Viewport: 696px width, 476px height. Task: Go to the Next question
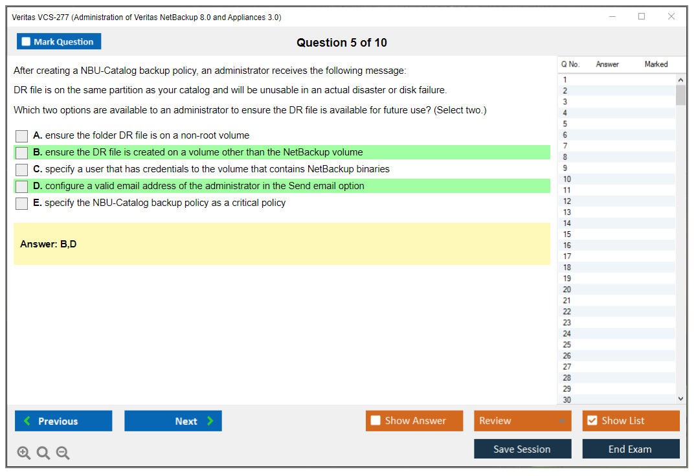click(x=173, y=421)
